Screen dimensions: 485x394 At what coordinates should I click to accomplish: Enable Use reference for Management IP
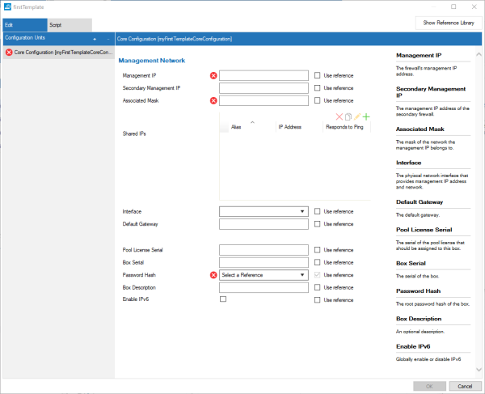click(x=317, y=75)
